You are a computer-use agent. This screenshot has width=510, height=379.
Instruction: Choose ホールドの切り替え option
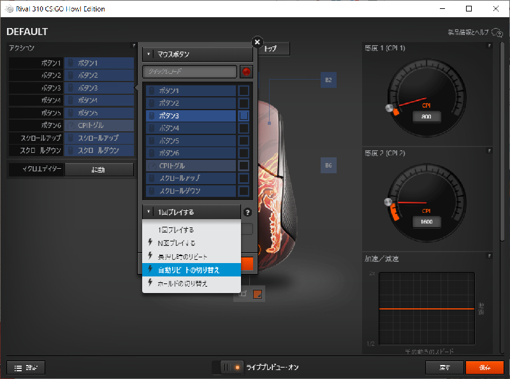(x=192, y=283)
